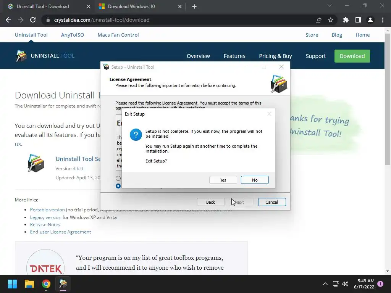Screen dimensions: 391x293
Task: Open the Chrome extensions puzzle icon
Action: tap(346, 20)
